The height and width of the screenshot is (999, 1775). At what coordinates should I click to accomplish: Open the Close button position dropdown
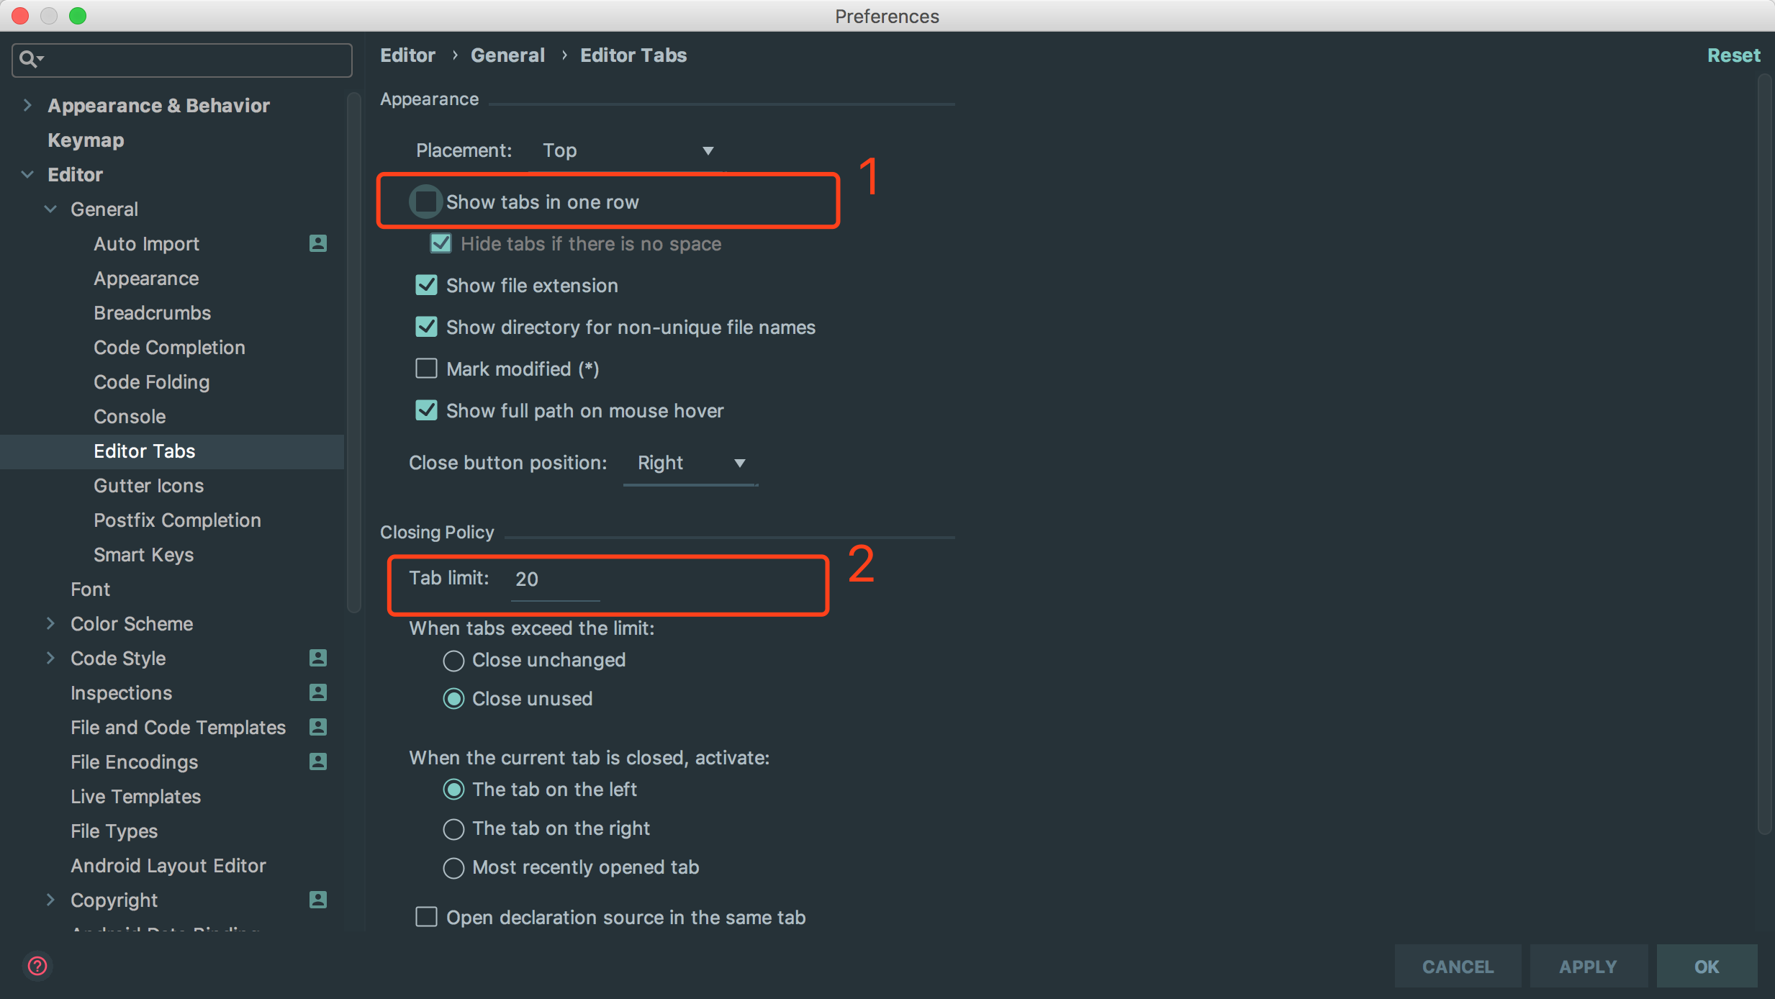690,462
